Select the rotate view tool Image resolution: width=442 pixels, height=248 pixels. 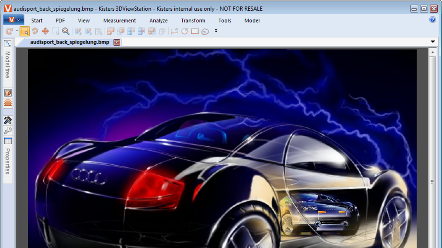point(35,31)
